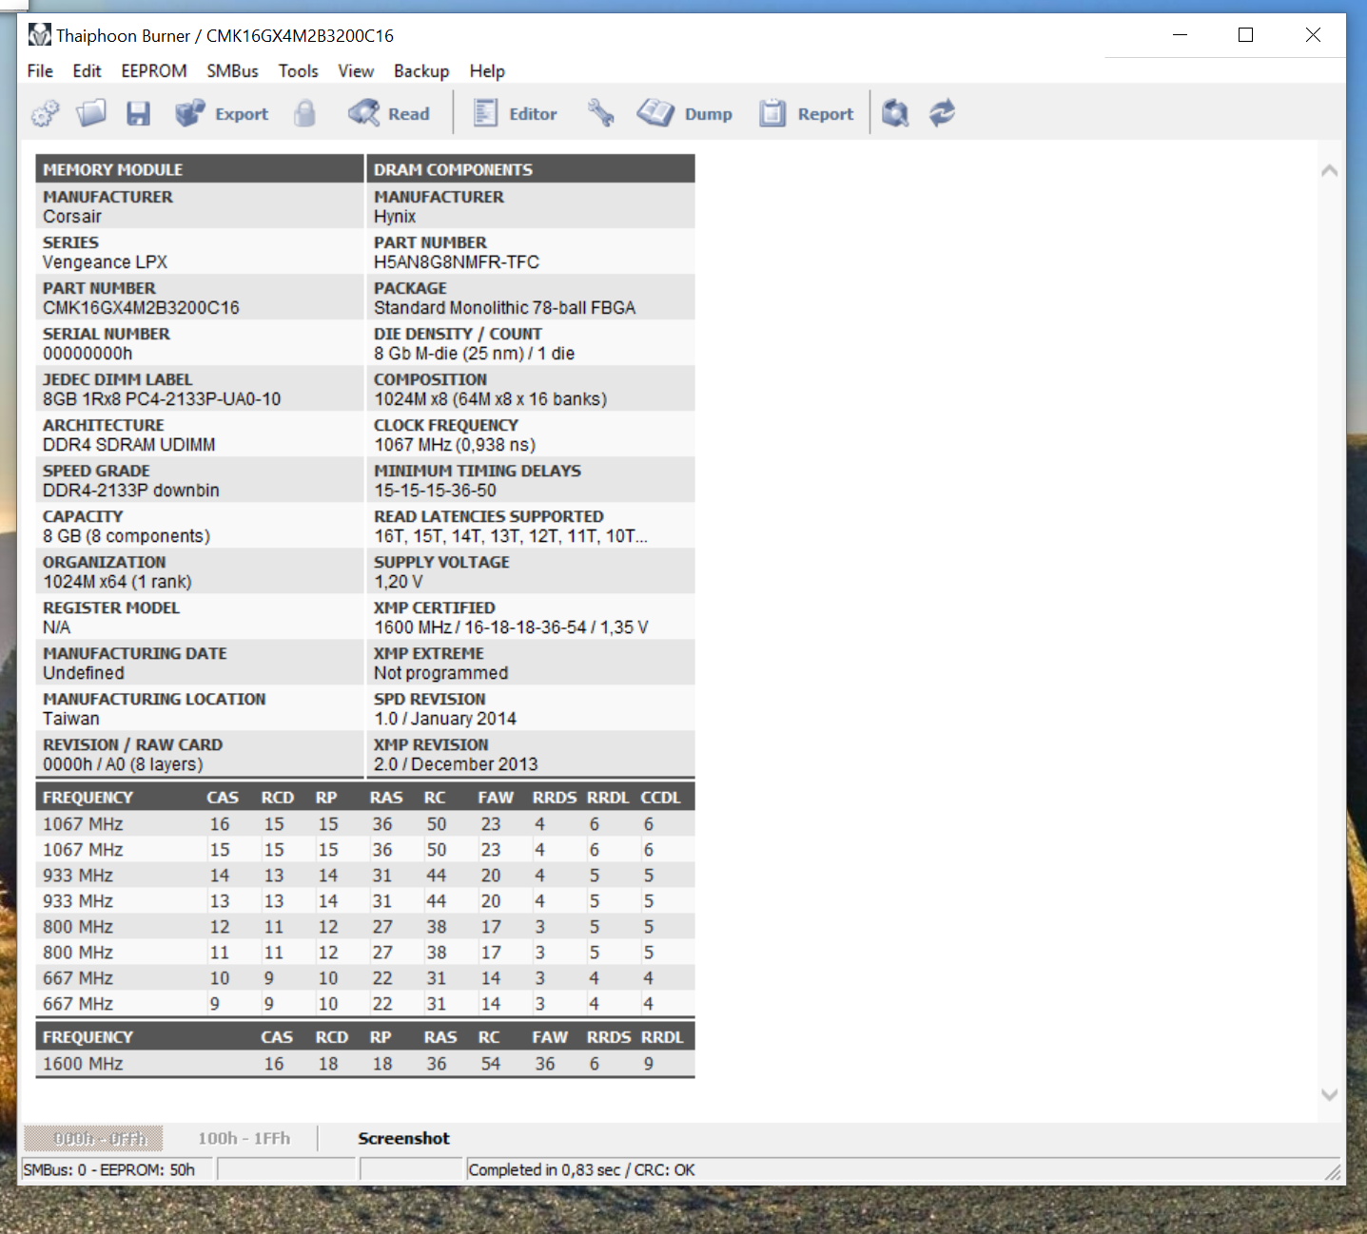
Task: Click the Export toolbar button
Action: point(223,114)
